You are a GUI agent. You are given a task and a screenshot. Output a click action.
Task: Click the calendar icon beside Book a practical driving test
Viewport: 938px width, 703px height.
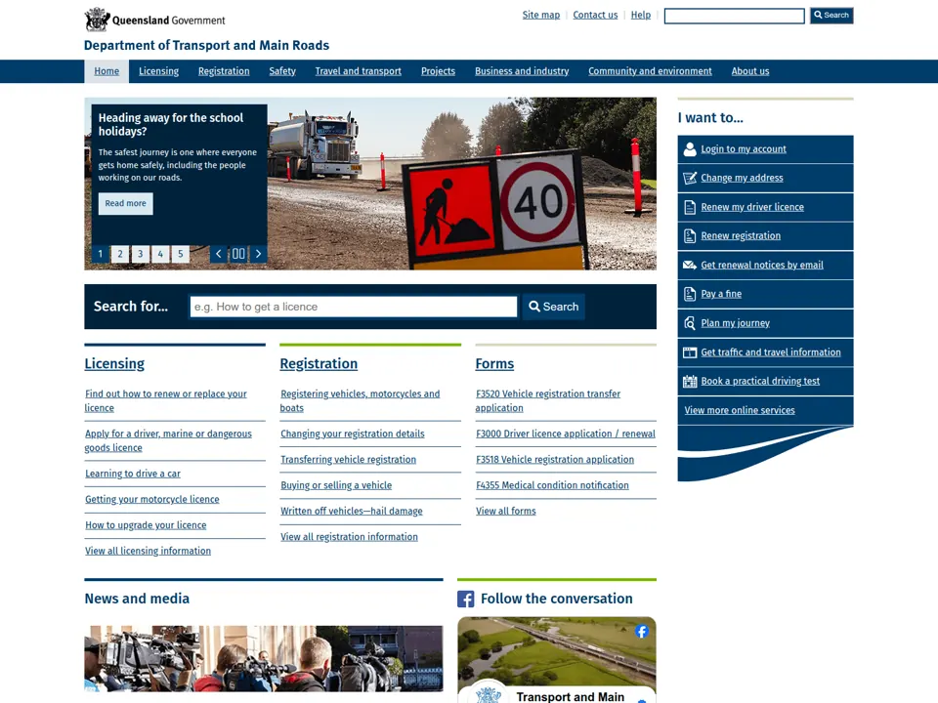(x=690, y=382)
